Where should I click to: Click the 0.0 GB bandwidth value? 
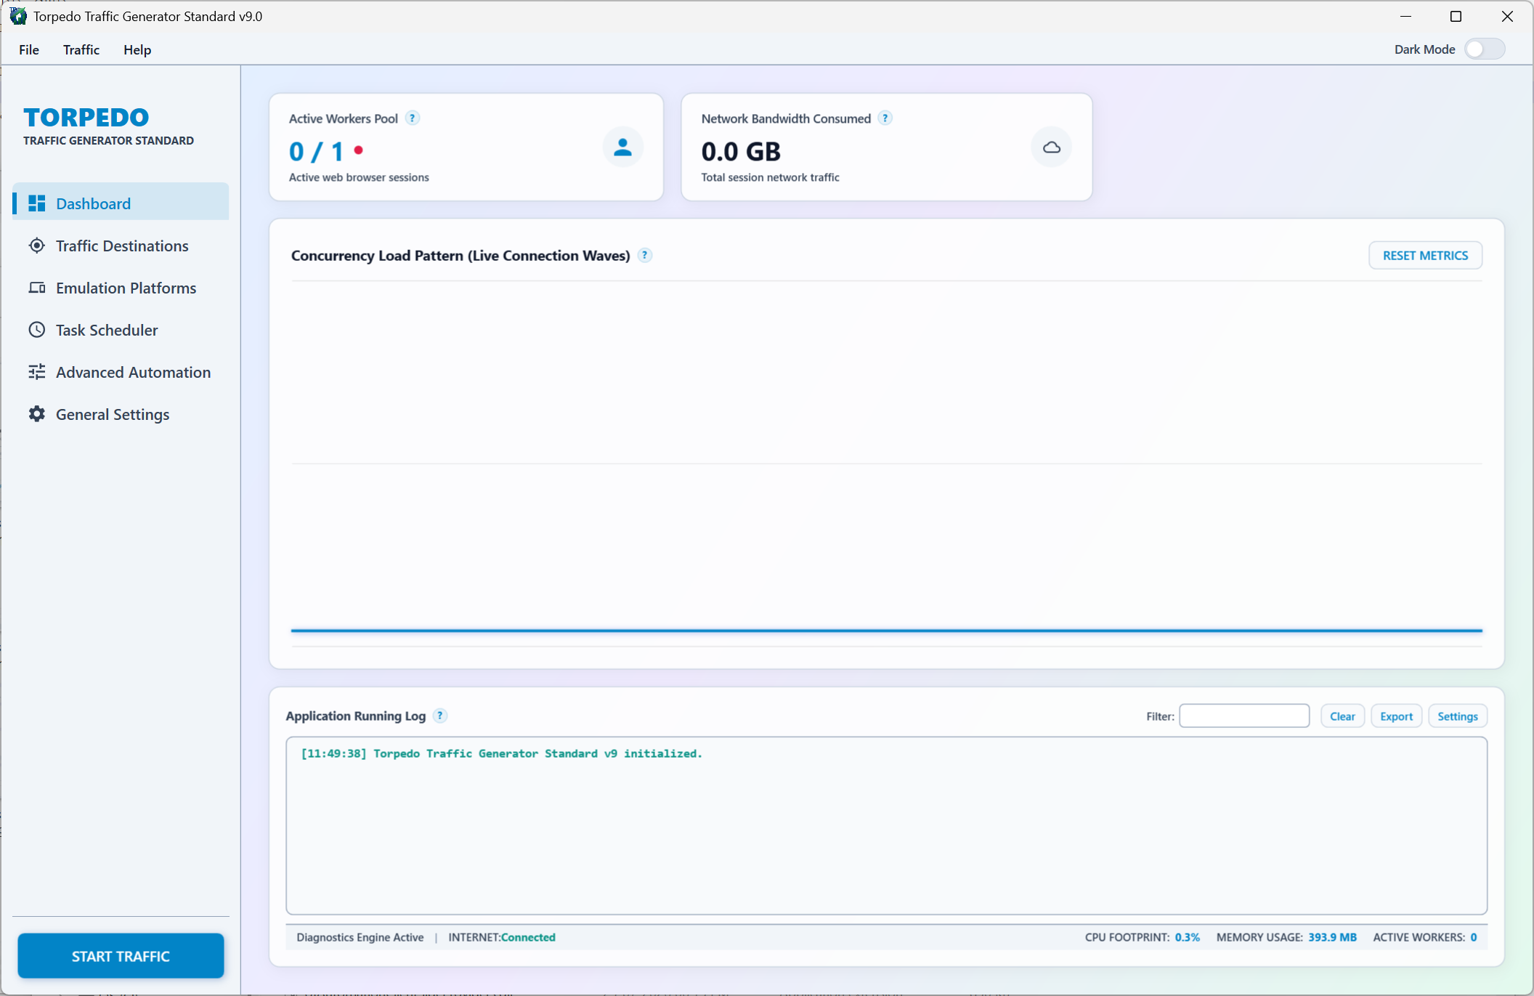pos(741,151)
